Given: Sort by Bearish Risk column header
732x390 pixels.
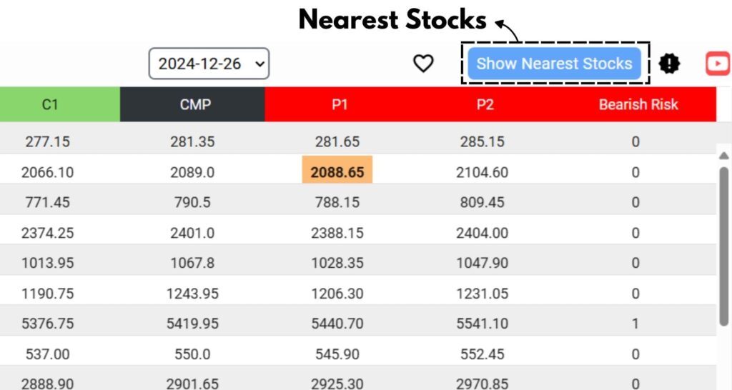Looking at the screenshot, I should pos(638,104).
